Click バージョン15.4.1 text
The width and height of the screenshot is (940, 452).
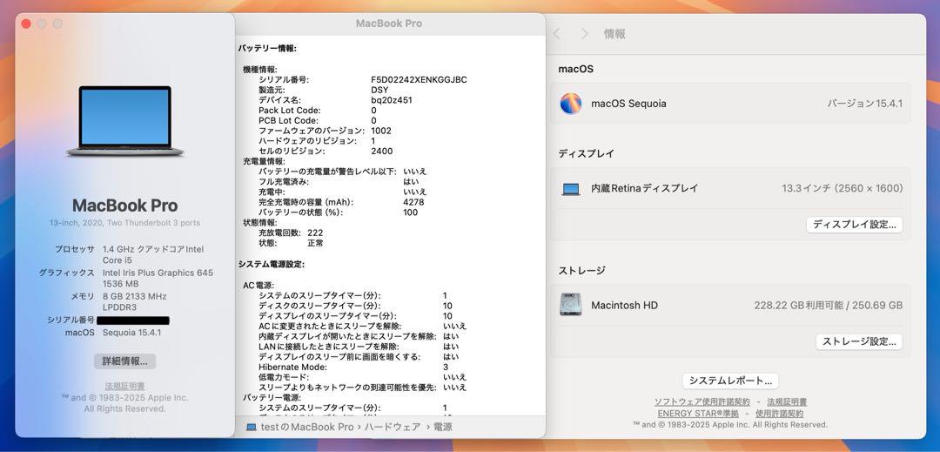click(864, 103)
